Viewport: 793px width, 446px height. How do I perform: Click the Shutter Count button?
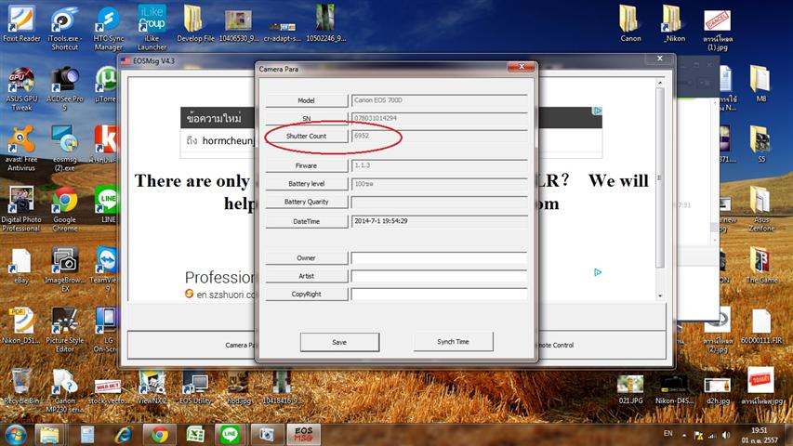coord(307,136)
